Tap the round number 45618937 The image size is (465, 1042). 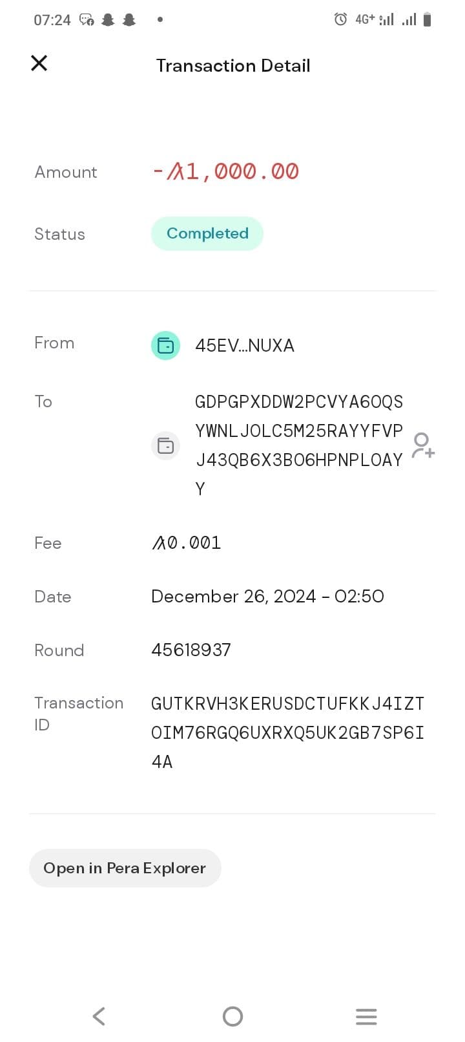[x=191, y=650]
